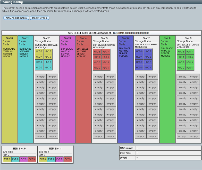The height and width of the screenshot is (170, 202).
Task: Select HDD 6 in Slot 2 storage blade
Action: pos(39,51)
